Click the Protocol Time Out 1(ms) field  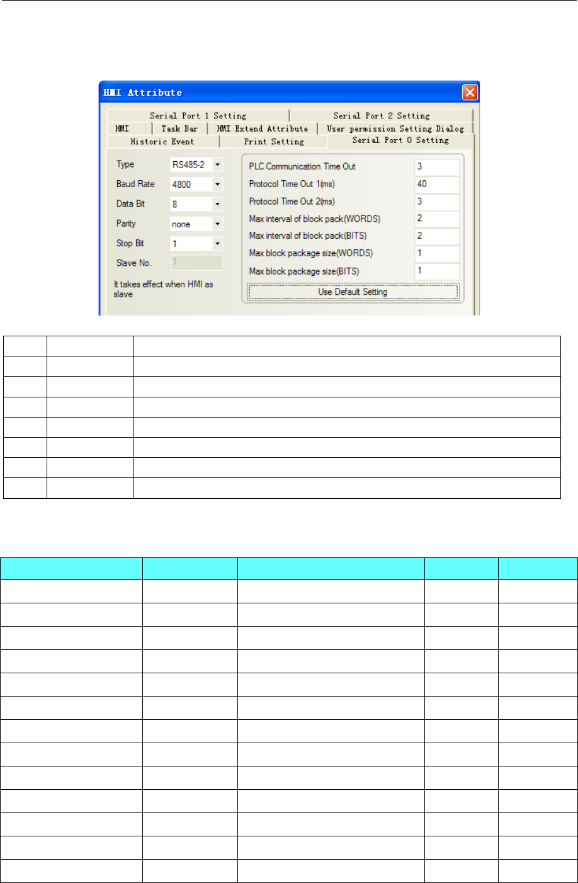pyautogui.click(x=437, y=184)
